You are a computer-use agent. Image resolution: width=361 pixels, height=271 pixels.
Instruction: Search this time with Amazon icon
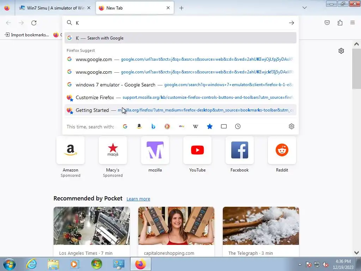click(x=139, y=126)
